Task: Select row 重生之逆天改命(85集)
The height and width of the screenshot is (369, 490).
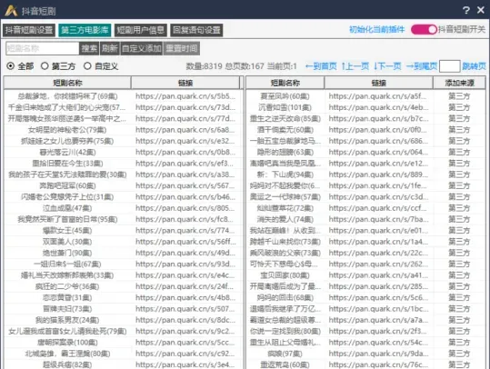Action: tap(285, 119)
